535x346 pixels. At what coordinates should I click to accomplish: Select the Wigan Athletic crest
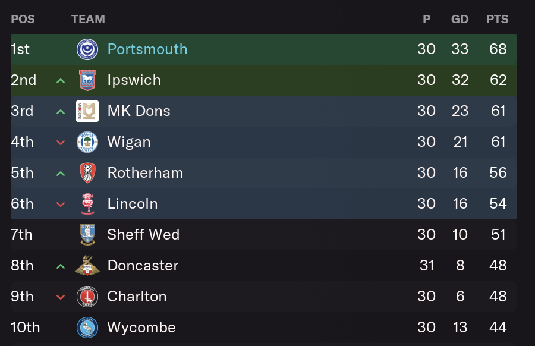[x=87, y=142]
